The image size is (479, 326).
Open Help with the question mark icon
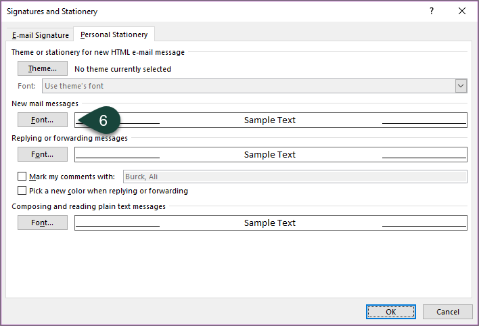click(431, 11)
